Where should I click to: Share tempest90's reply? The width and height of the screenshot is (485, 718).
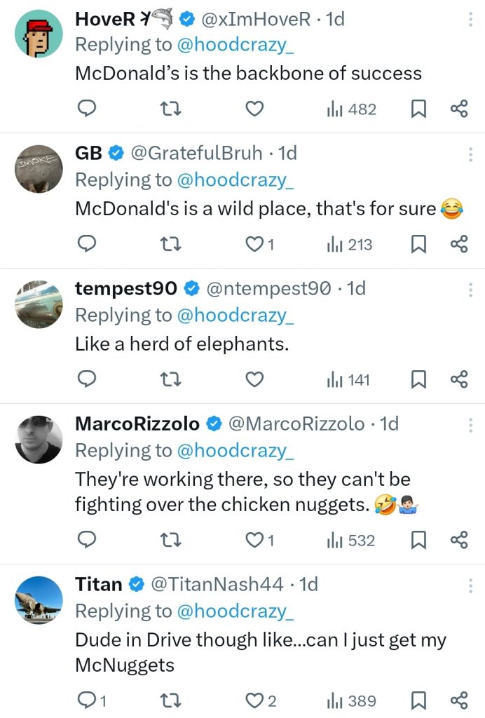459,380
